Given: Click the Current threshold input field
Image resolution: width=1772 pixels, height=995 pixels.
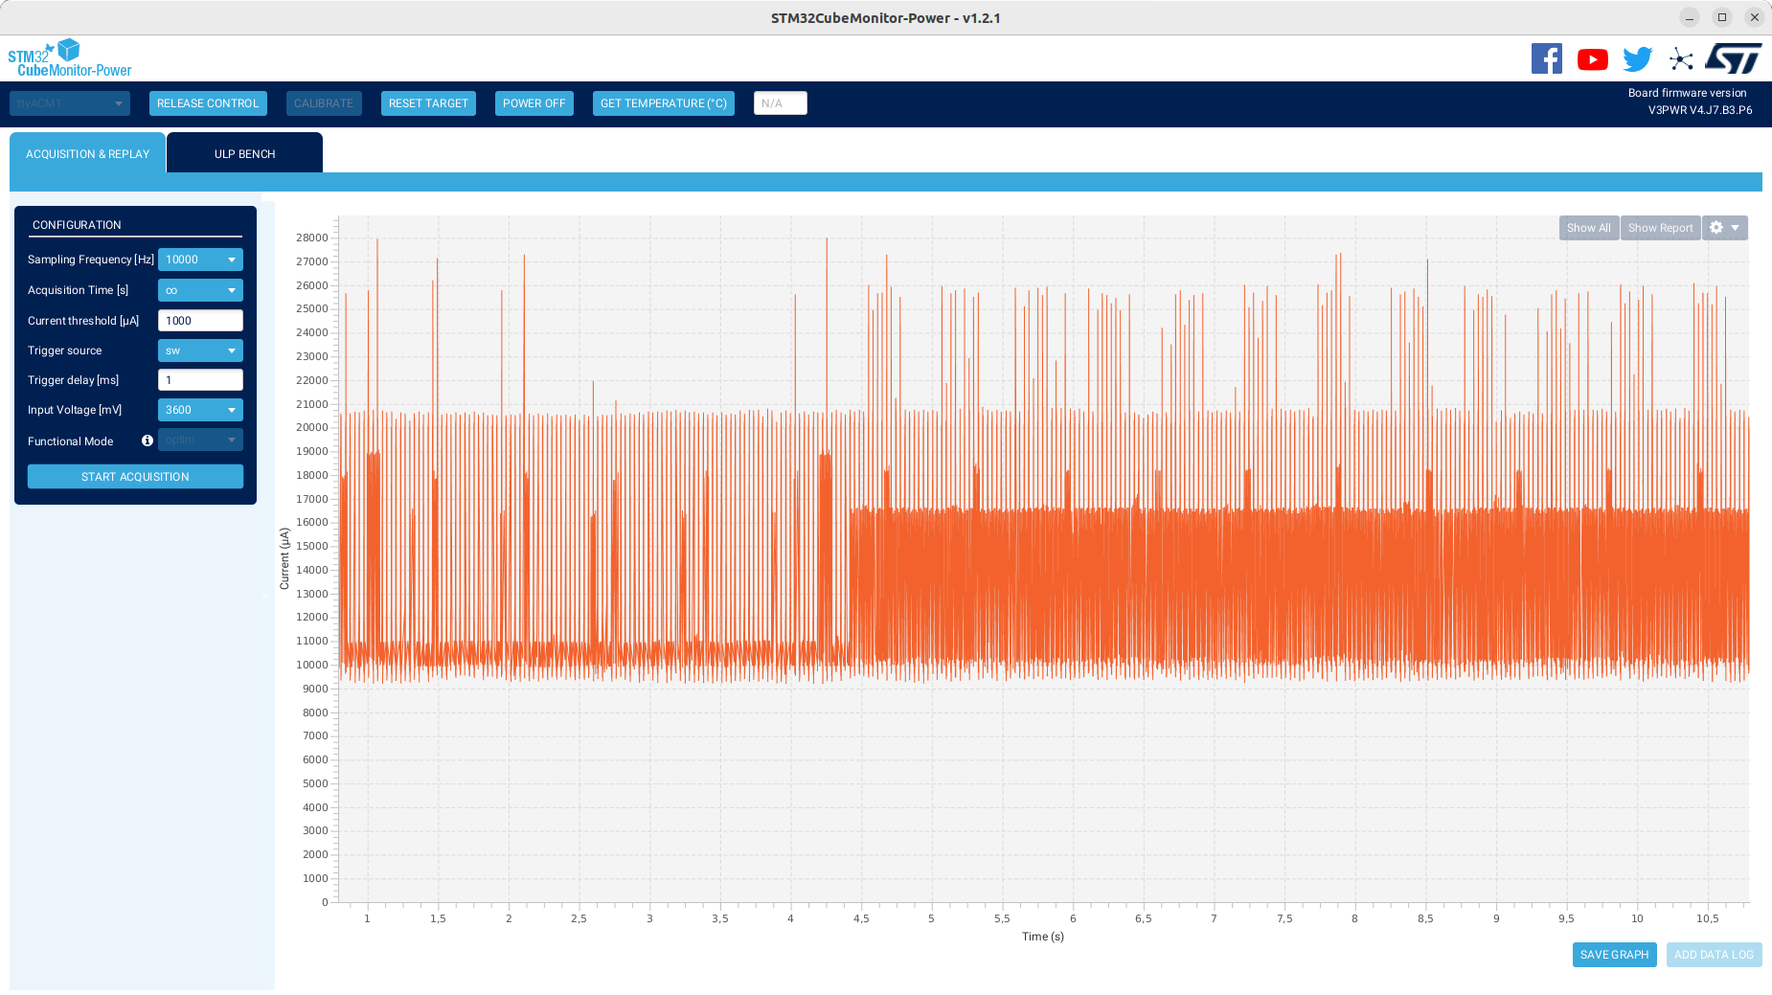Looking at the screenshot, I should point(200,321).
